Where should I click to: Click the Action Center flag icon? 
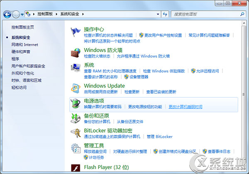click(x=76, y=32)
